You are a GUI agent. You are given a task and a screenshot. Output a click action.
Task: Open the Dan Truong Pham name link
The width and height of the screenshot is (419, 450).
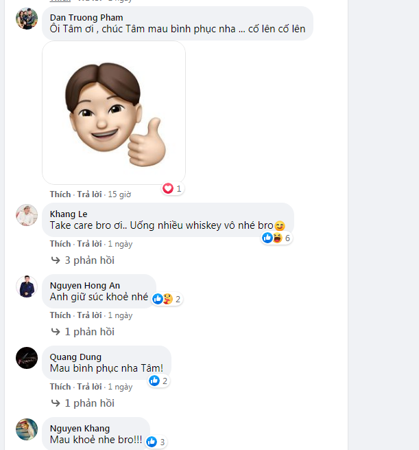tap(86, 17)
